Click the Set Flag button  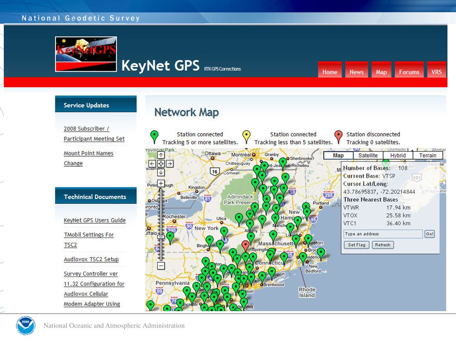357,245
